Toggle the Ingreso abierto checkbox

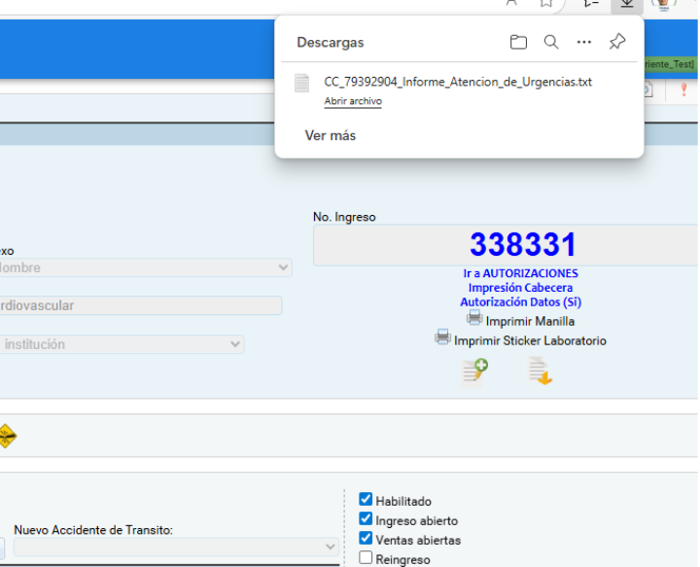pos(366,519)
